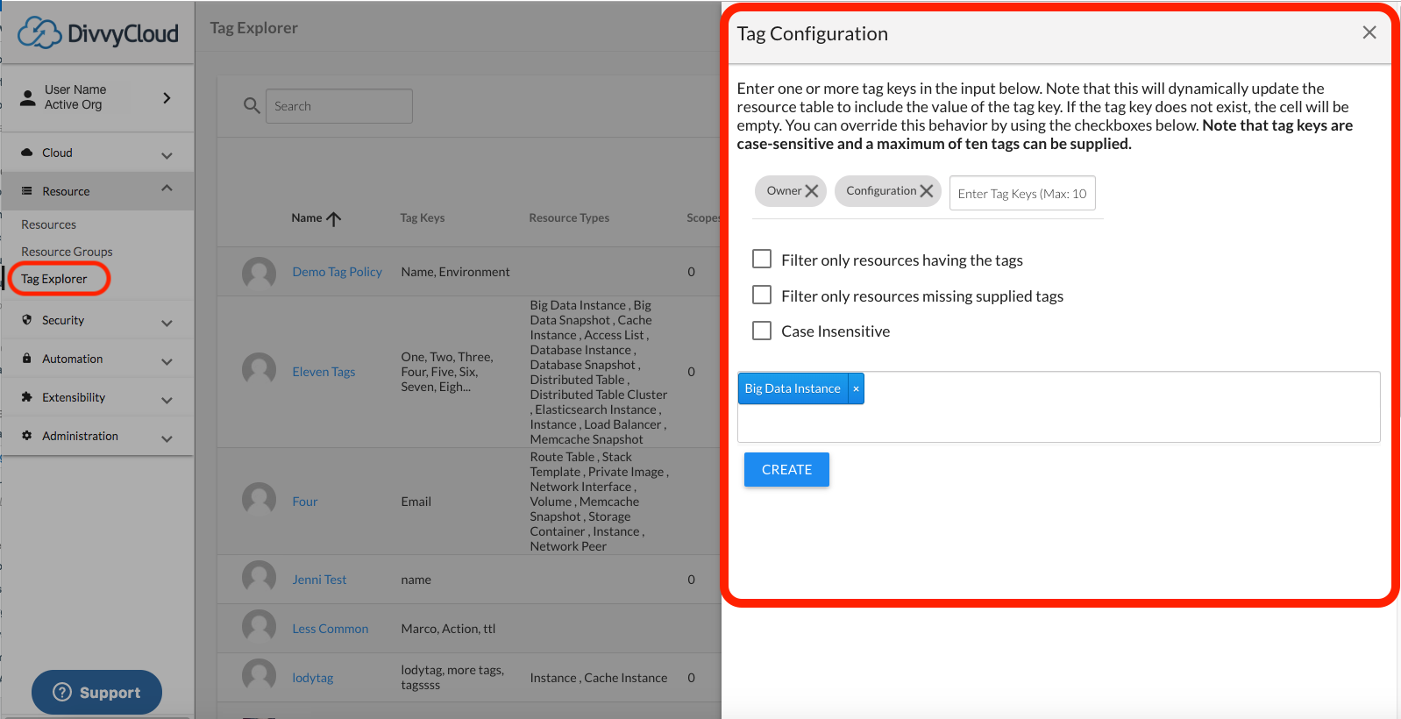Collapse the Resource menu chevron
Viewport: 1401px width, 719px height.
point(167,188)
